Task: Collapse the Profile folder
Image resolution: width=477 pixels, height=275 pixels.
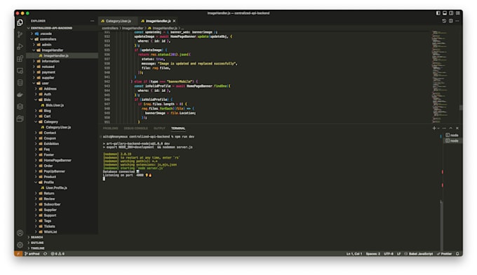Action: (x=62, y=182)
